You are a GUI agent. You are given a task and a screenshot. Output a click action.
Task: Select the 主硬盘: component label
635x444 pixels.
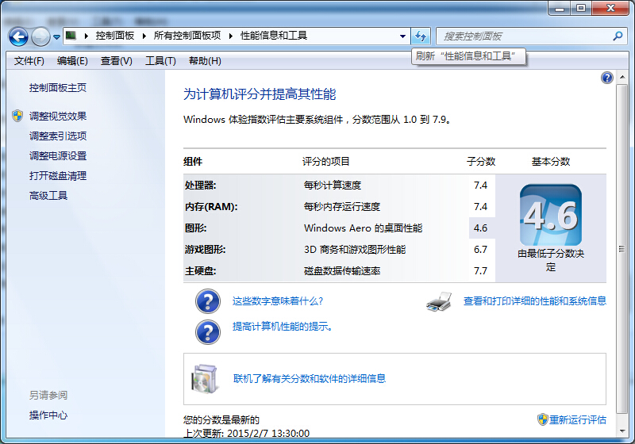point(201,271)
